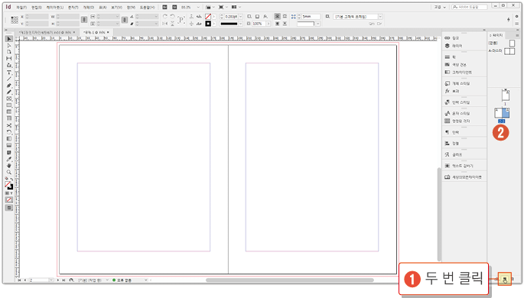Image resolution: width=524 pixels, height=298 pixels.
Task: Click the Quick Apply lightning icon
Action: pos(508,20)
